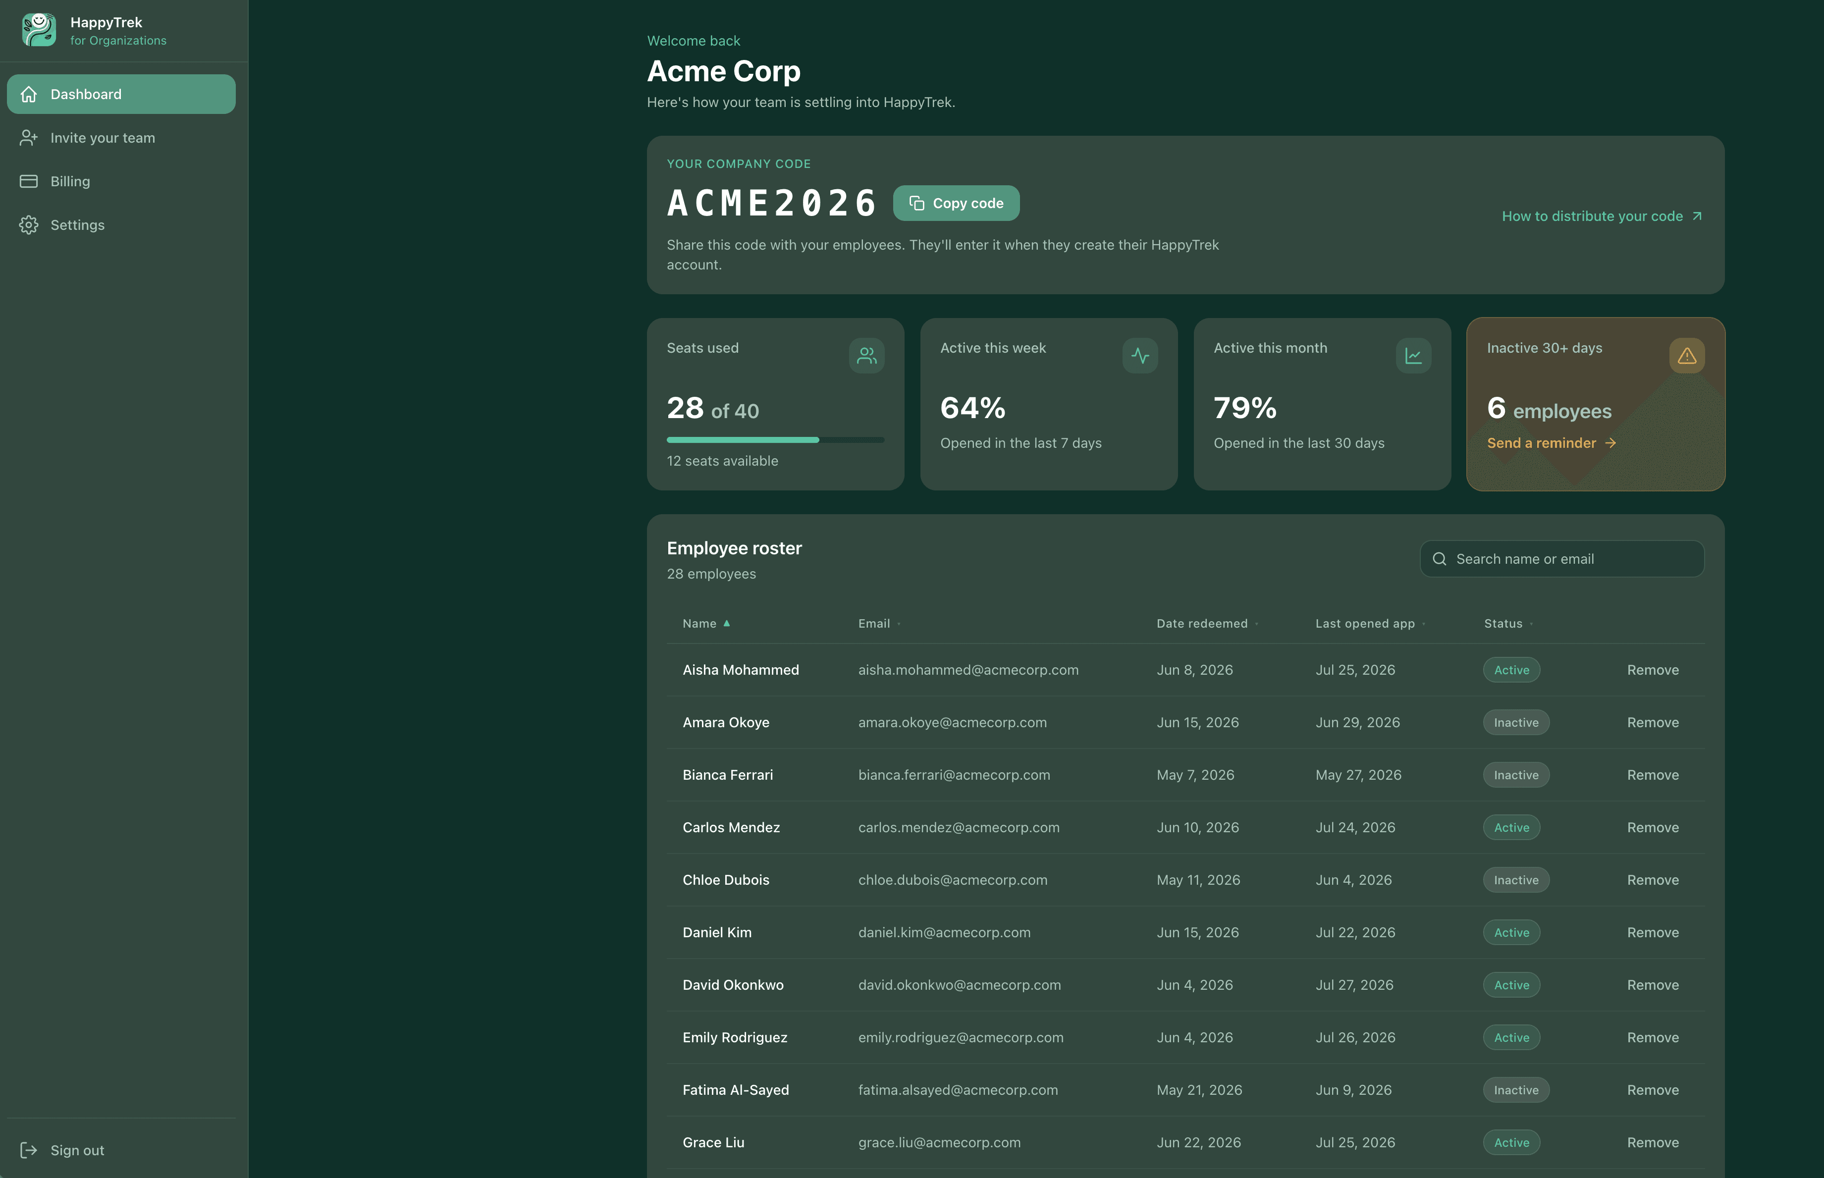Click the Billing card icon
The width and height of the screenshot is (1824, 1178).
tap(29, 181)
